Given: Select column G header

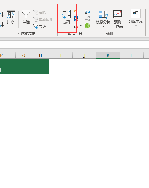Looking at the screenshot, I should (24, 55).
